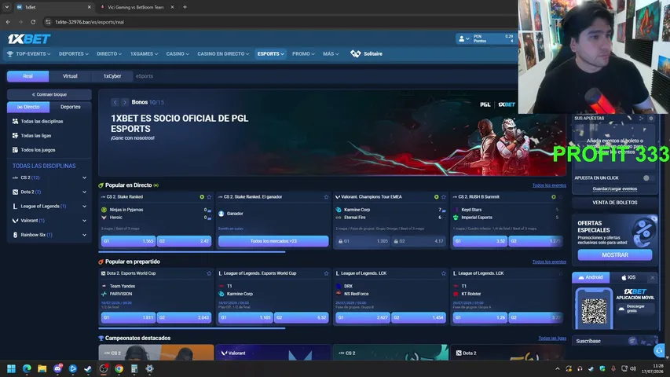This screenshot has height=377, width=670.
Task: Click VENTA DE BOLETOS
Action: (614, 203)
